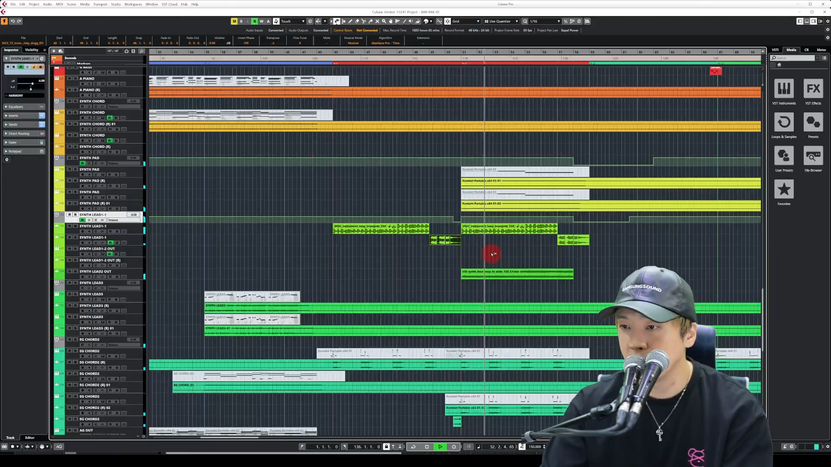Mute the A PIANO track

(69, 79)
